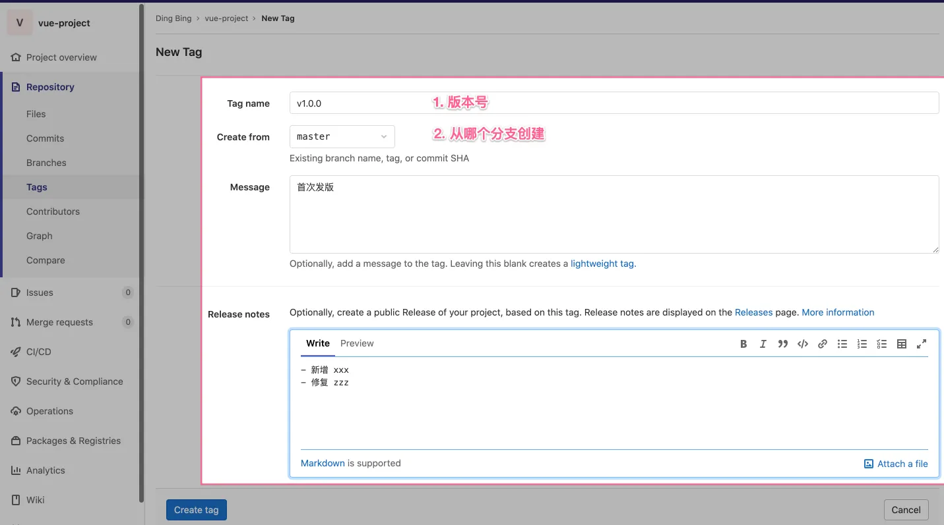This screenshot has height=525, width=944.
Task: Click the Repository document icon in sidebar
Action: click(16, 87)
